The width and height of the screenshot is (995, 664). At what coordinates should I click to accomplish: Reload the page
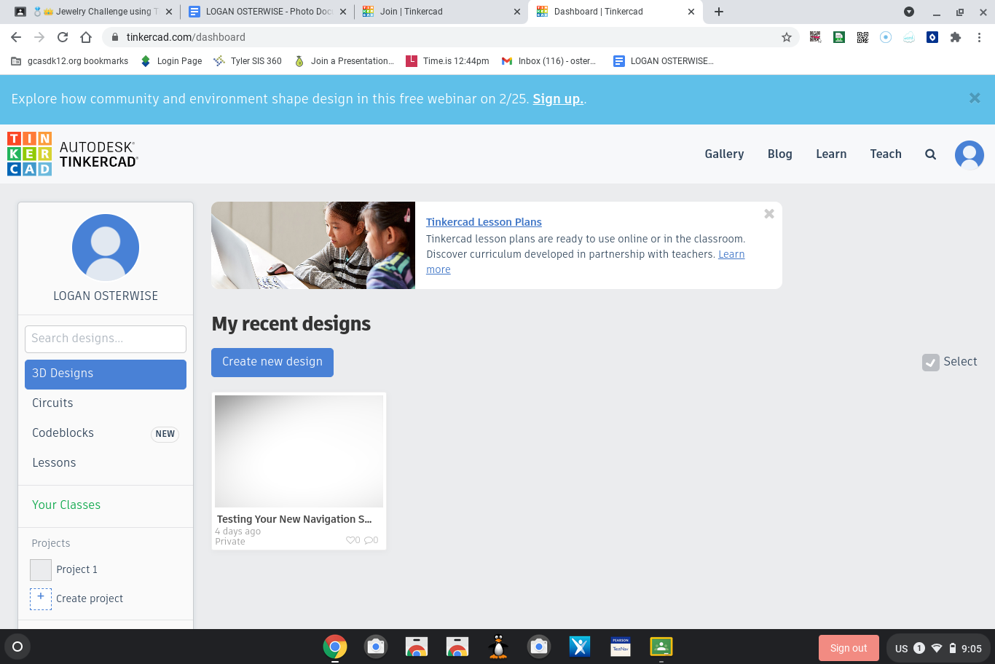pos(63,37)
